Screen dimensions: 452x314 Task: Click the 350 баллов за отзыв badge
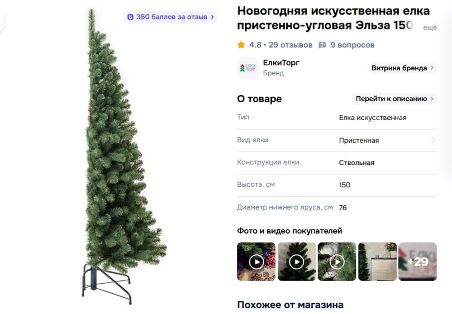click(170, 17)
